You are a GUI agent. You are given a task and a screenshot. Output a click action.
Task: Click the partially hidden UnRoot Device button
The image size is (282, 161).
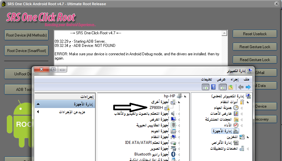click(x=18, y=74)
